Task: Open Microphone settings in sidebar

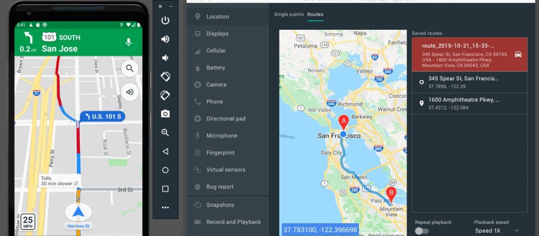Action: coord(228,135)
